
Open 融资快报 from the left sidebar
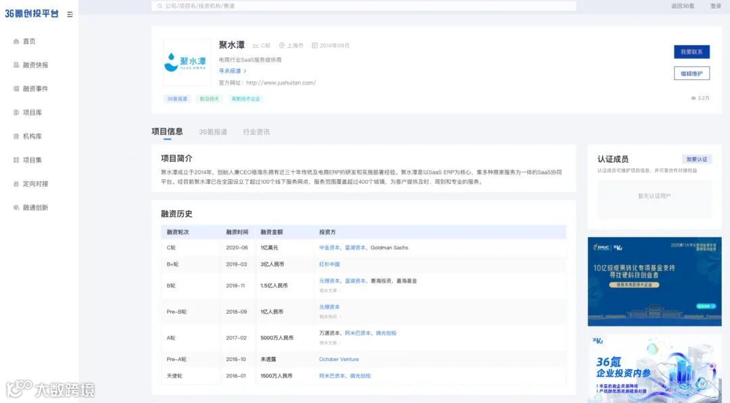point(31,64)
